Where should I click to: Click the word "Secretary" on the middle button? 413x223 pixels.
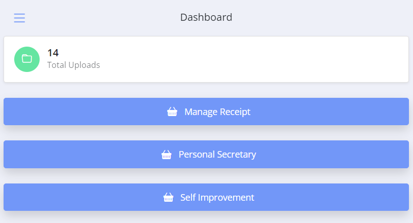(x=237, y=155)
